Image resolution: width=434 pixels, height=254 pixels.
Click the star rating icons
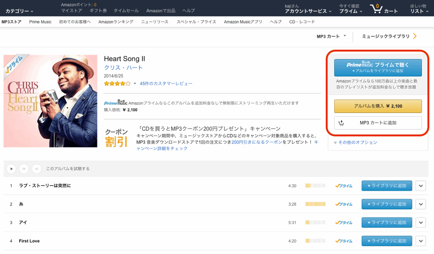click(117, 83)
